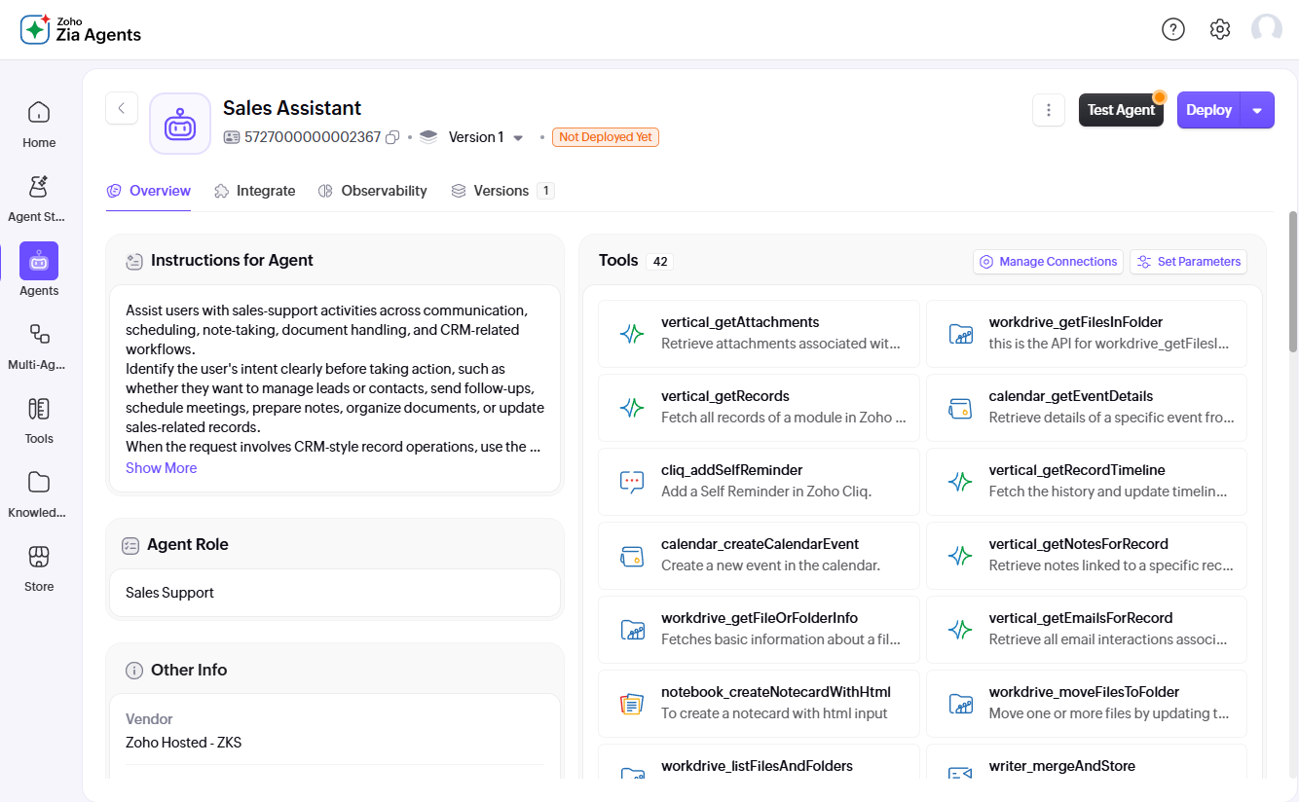The height and width of the screenshot is (802, 1299).
Task: Open the three-dot more options menu
Action: click(1049, 110)
